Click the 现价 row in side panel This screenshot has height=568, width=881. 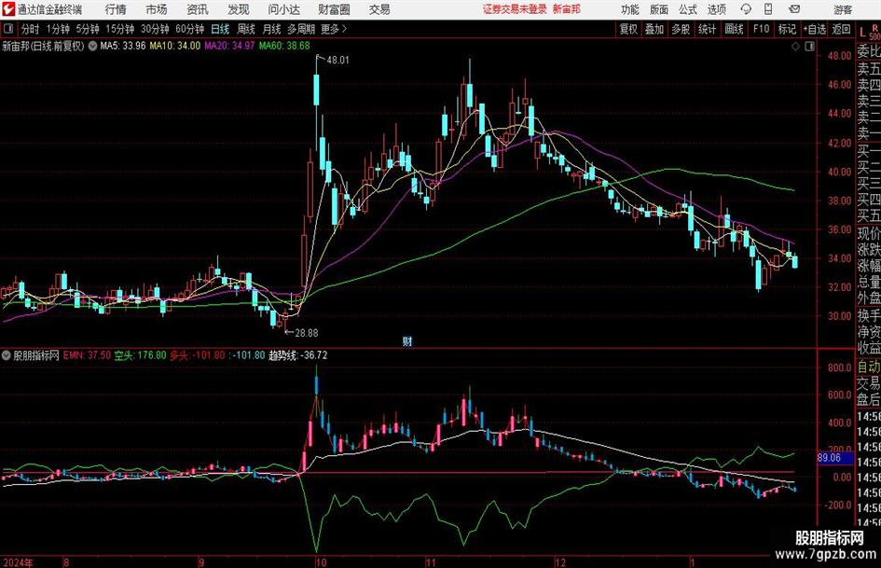click(869, 233)
